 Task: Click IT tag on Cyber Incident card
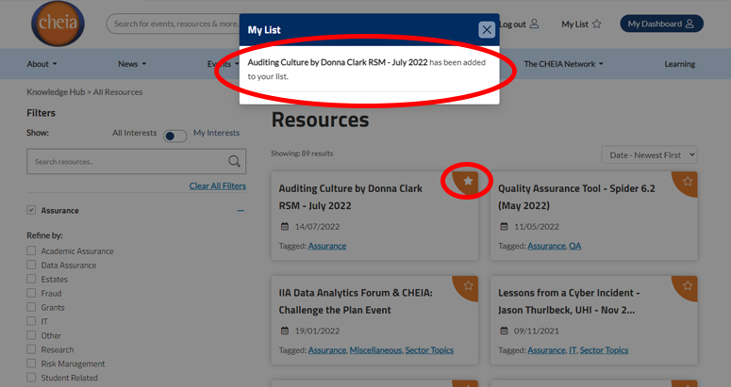point(573,349)
